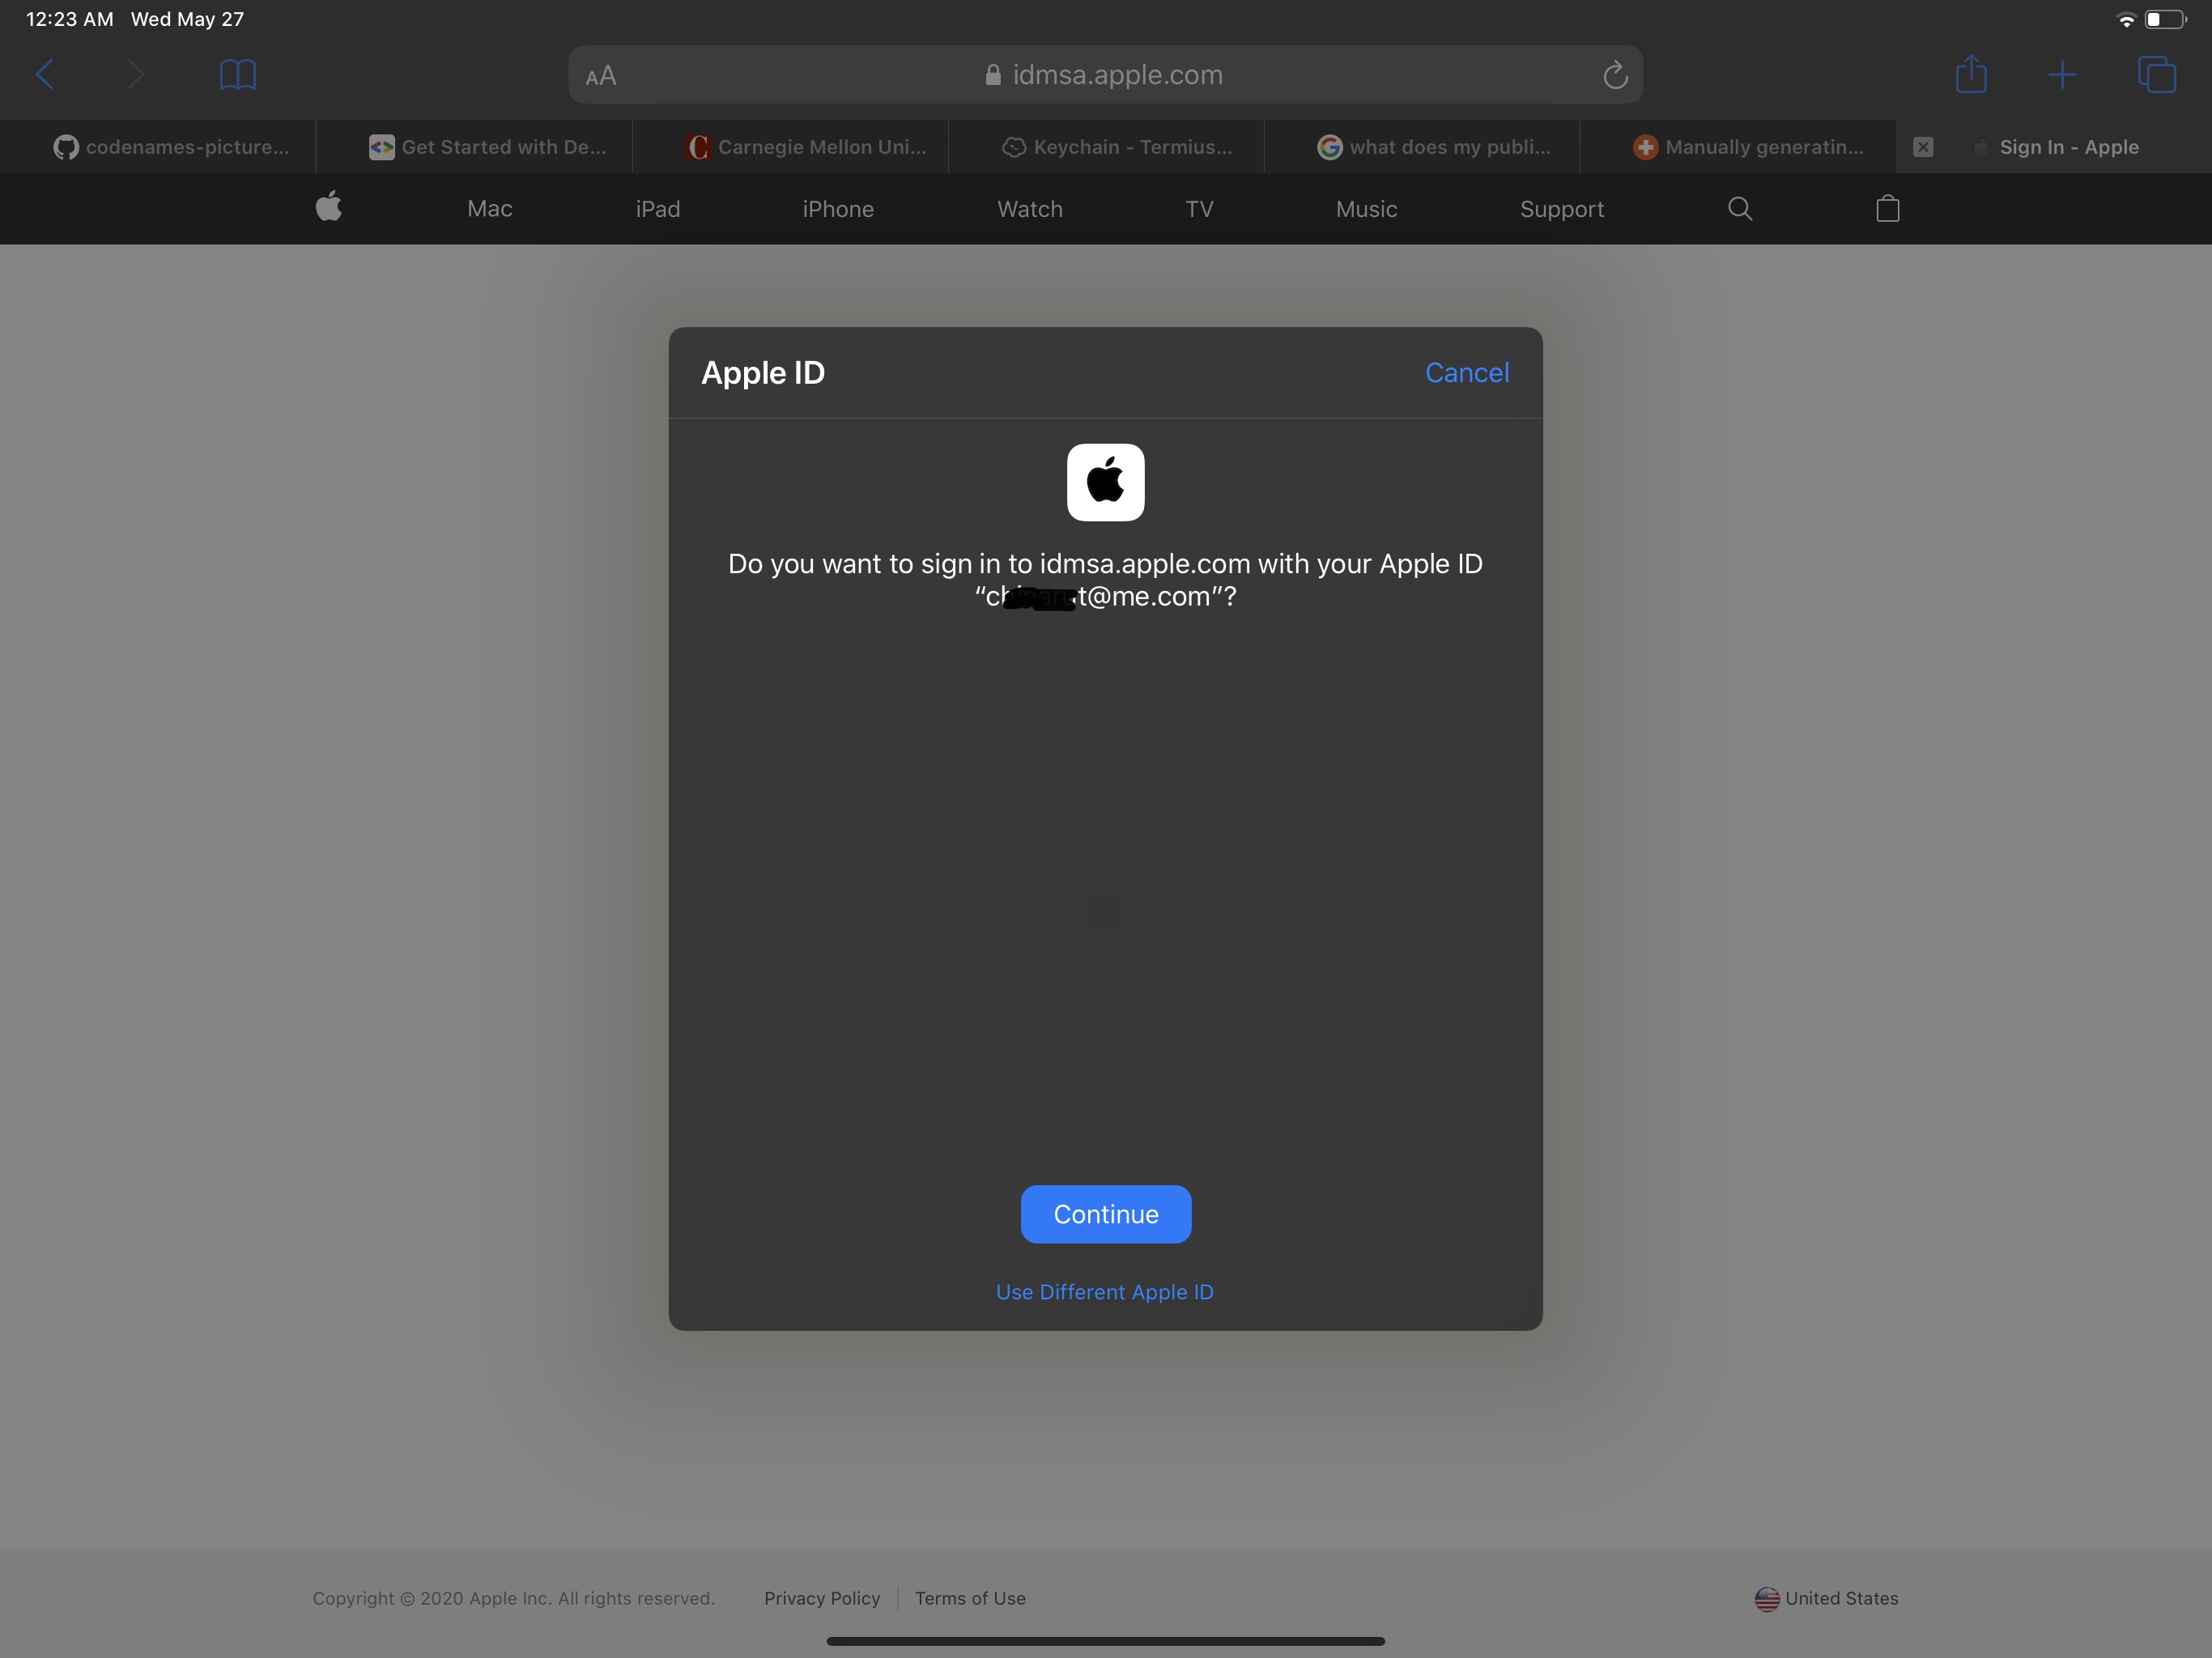Tap Continue to sign in
Image resolution: width=2212 pixels, height=1658 pixels.
(1105, 1214)
